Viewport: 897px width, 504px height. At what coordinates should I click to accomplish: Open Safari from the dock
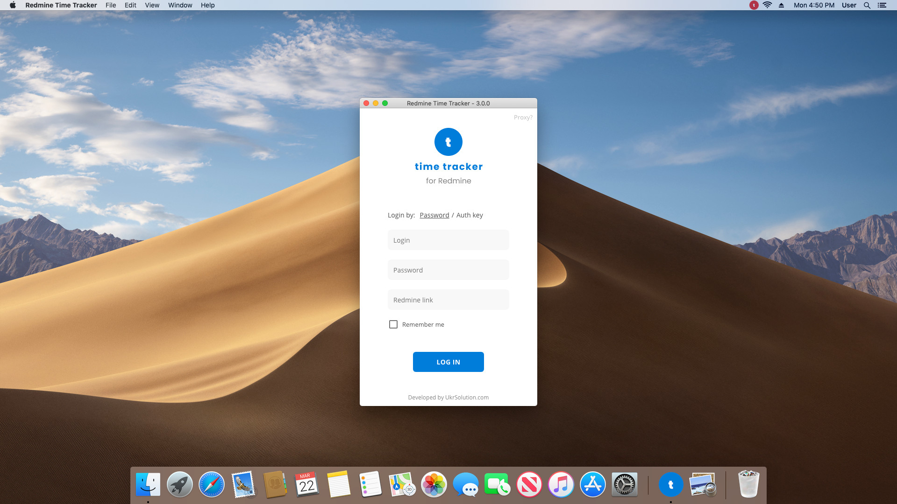(x=212, y=484)
